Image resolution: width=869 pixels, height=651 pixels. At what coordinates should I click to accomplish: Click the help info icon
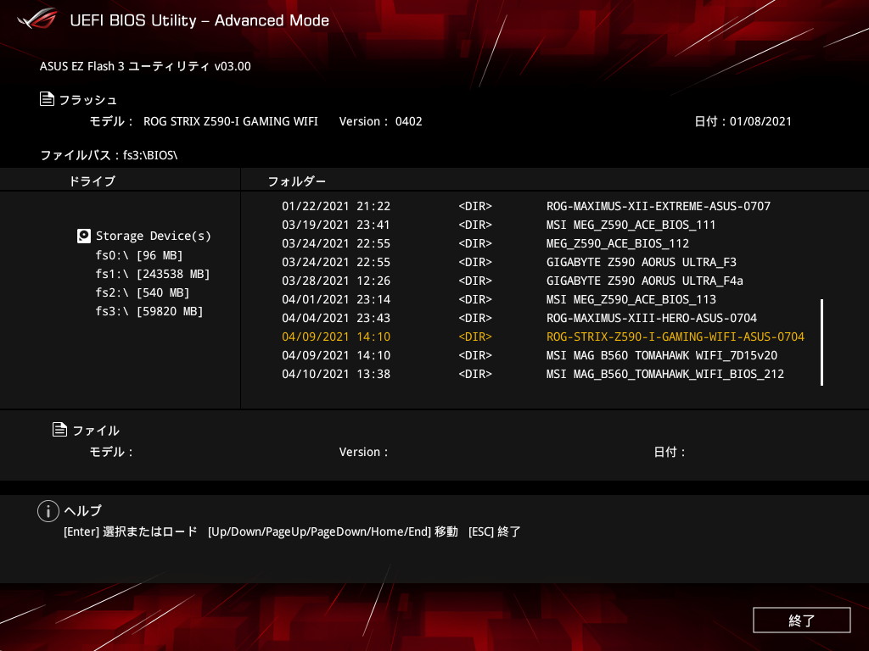(48, 511)
